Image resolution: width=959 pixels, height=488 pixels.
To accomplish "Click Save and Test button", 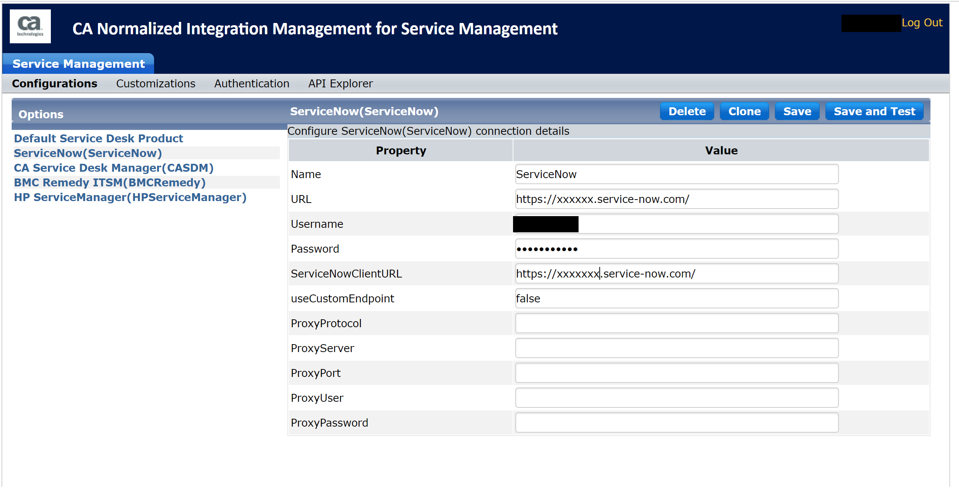I will (x=874, y=111).
